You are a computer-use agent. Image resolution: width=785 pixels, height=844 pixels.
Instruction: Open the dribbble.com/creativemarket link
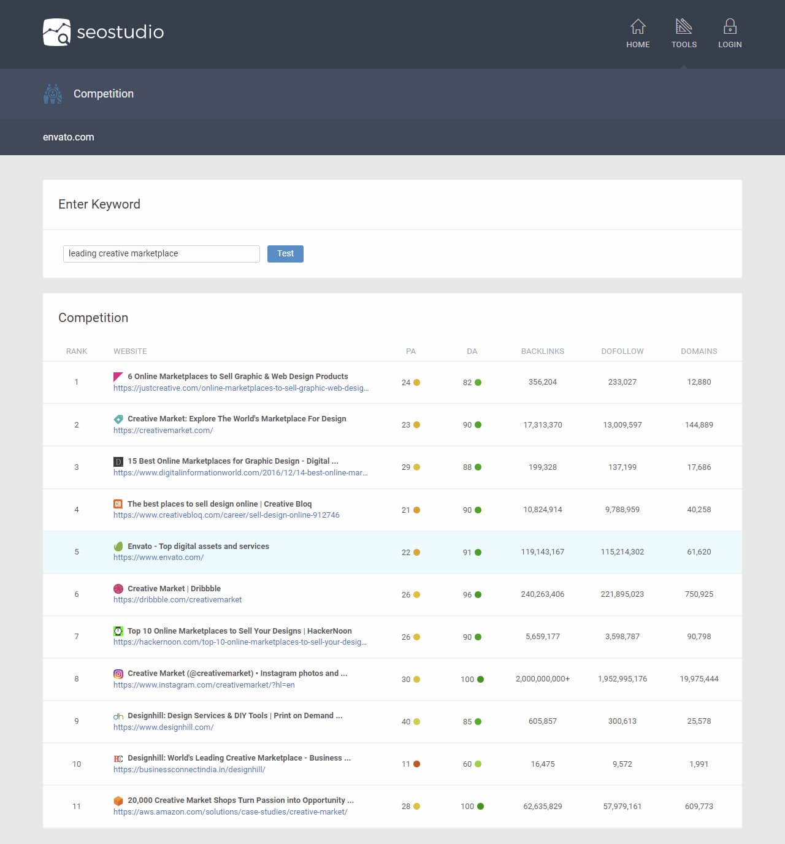(177, 600)
